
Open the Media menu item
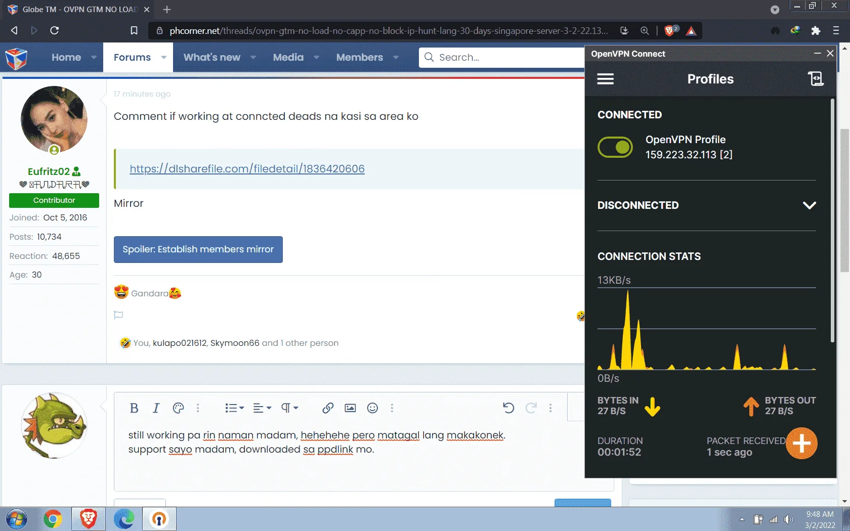point(288,57)
